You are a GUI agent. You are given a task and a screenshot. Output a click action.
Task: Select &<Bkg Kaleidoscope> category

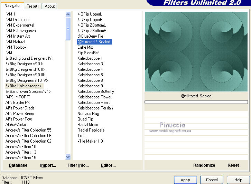pos(24,86)
